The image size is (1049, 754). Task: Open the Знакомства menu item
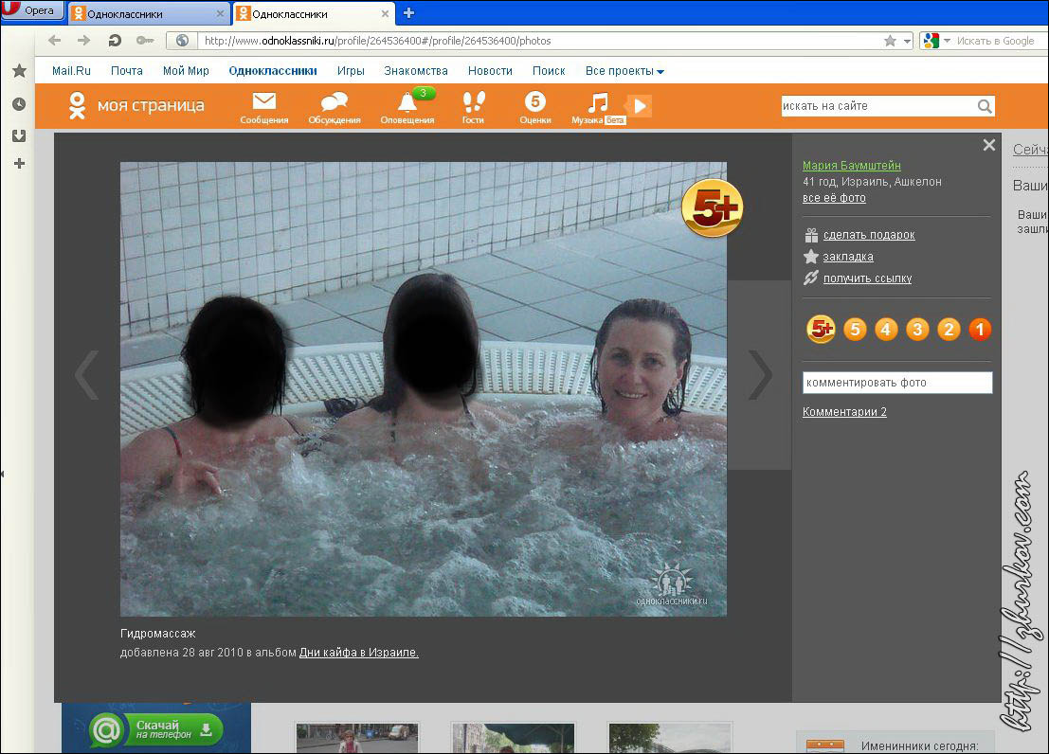pyautogui.click(x=416, y=71)
